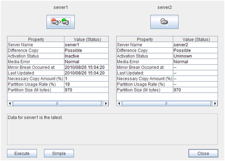The image size is (225, 161).
Task: Select server1 Activation Status row
Action: coord(36,56)
